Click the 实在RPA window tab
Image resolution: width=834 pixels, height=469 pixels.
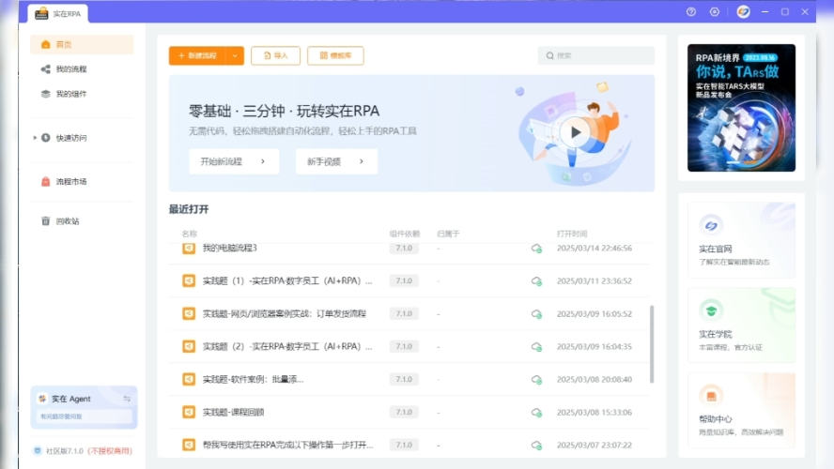(x=58, y=14)
